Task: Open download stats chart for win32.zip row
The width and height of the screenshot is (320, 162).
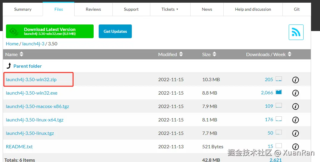Action: (279, 79)
